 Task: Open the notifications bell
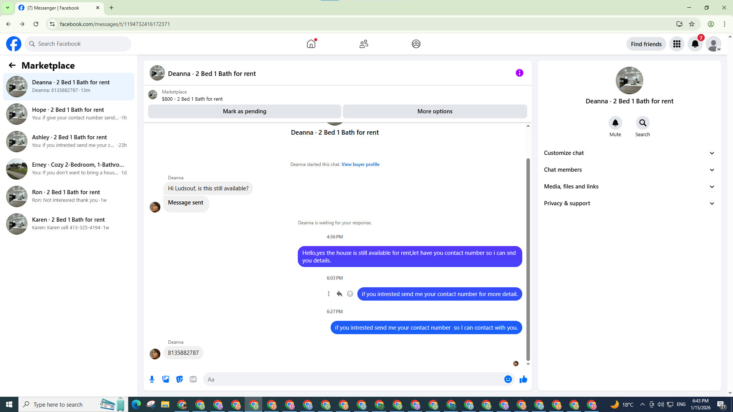pos(695,44)
